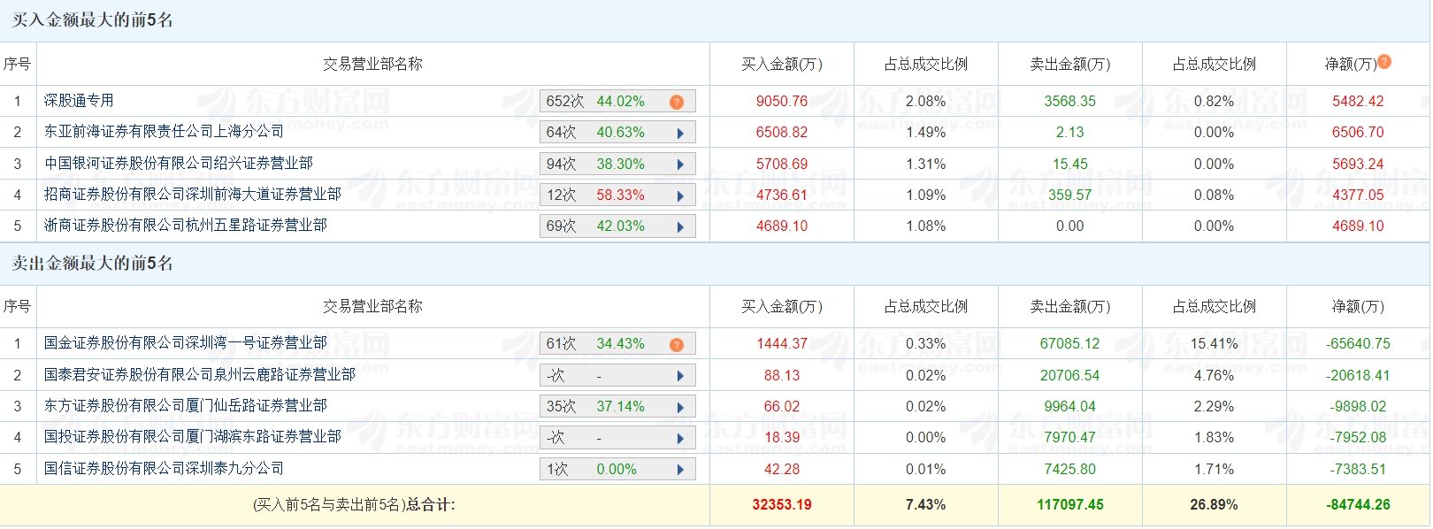Click net amount 5693.24
Image resolution: width=1433 pixels, height=529 pixels.
[1358, 164]
